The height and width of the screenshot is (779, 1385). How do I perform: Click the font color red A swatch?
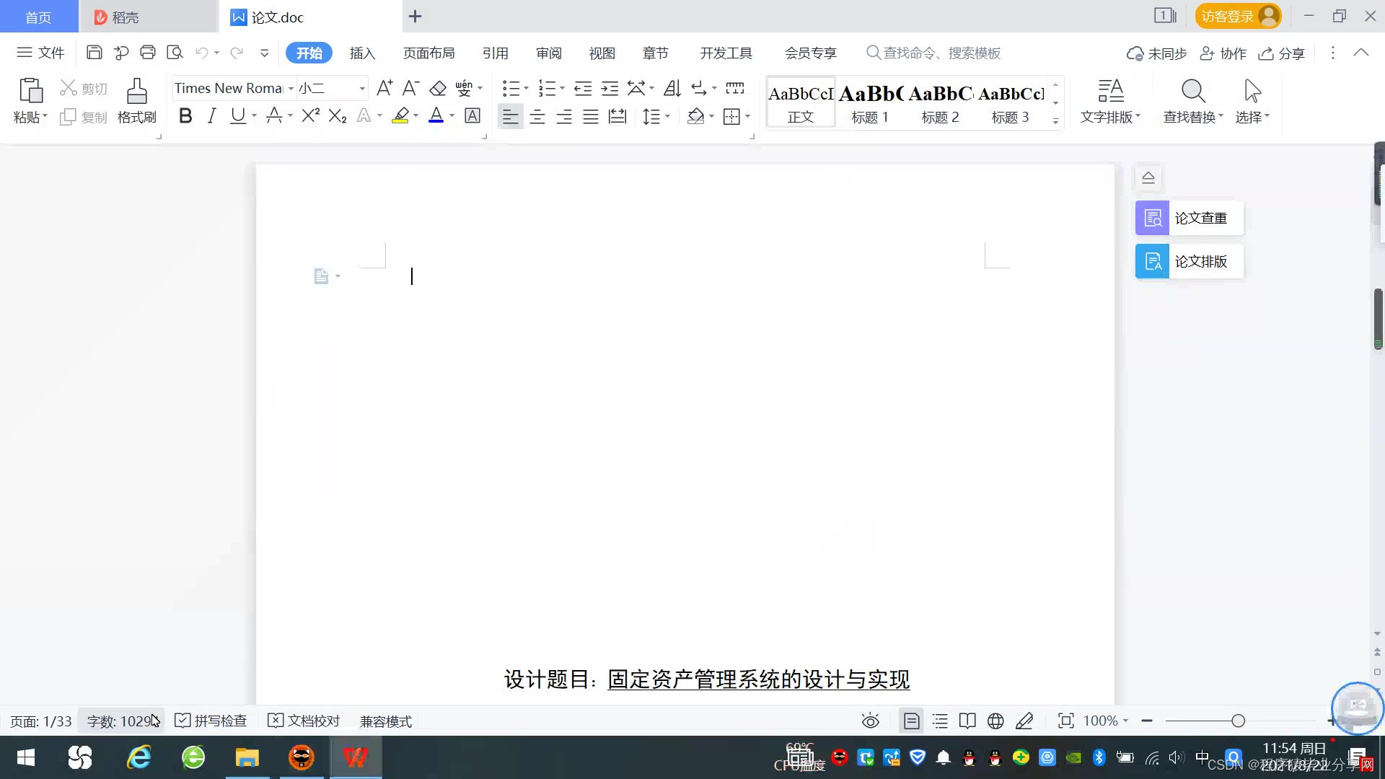tap(436, 116)
